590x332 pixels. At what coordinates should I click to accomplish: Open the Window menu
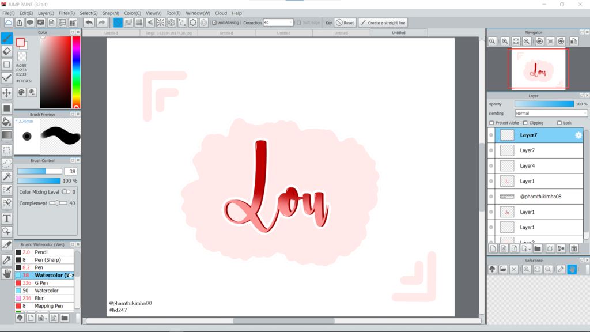(x=198, y=13)
